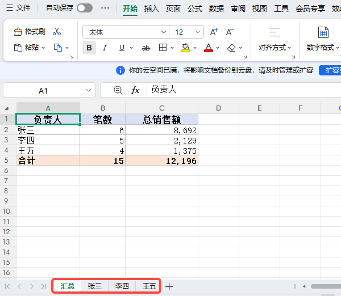The height and width of the screenshot is (296, 341).
Task: Expand the 粘贴 dropdown arrow
Action: pyautogui.click(x=43, y=48)
